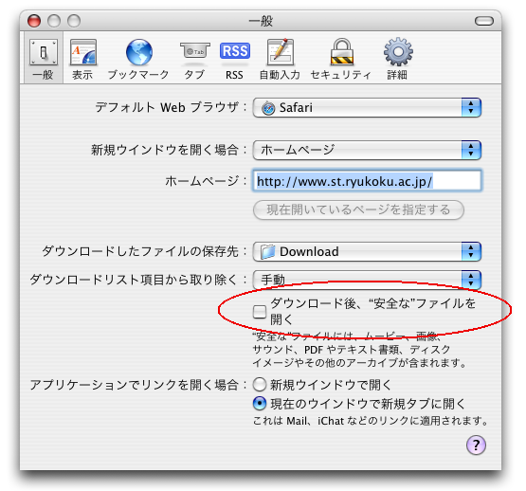The height and width of the screenshot is (491, 526).
Task: Click the 現在開いているページを指定する button
Action: coord(358,210)
